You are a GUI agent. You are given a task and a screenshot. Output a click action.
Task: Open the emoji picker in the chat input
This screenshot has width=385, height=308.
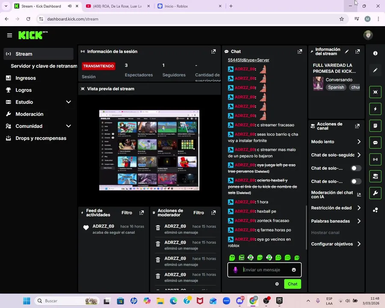(293, 269)
